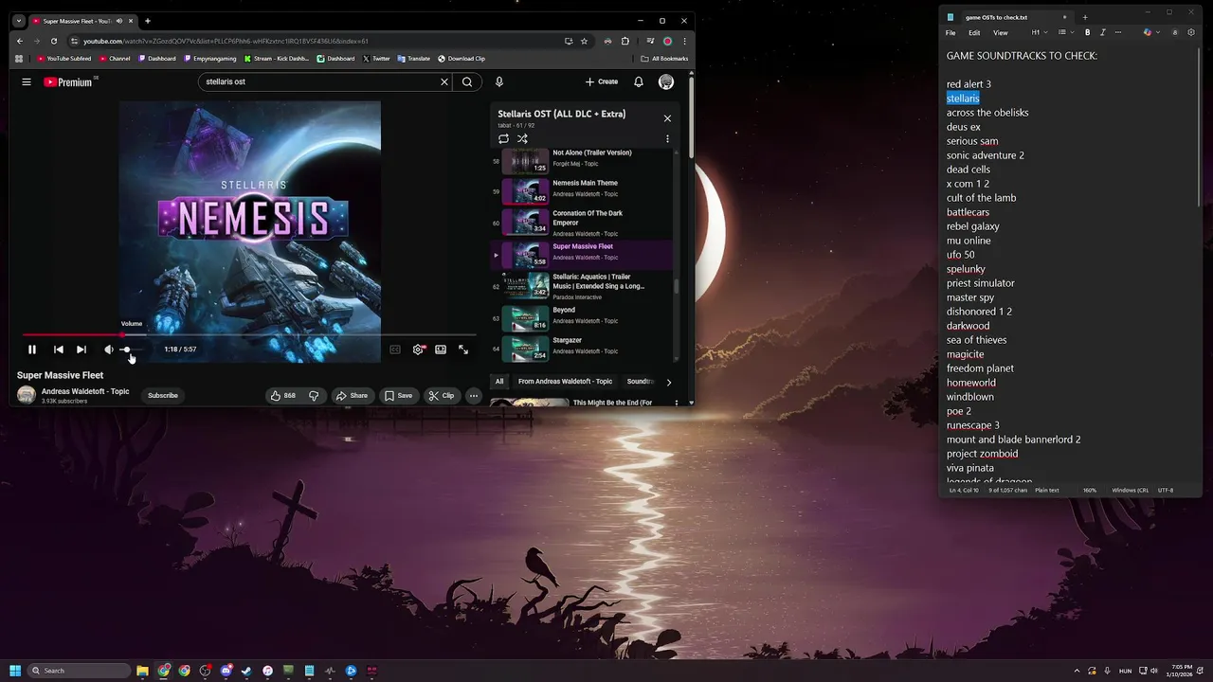Open YouTube Subfeed bookmark
This screenshot has width=1213, height=682.
(64, 59)
